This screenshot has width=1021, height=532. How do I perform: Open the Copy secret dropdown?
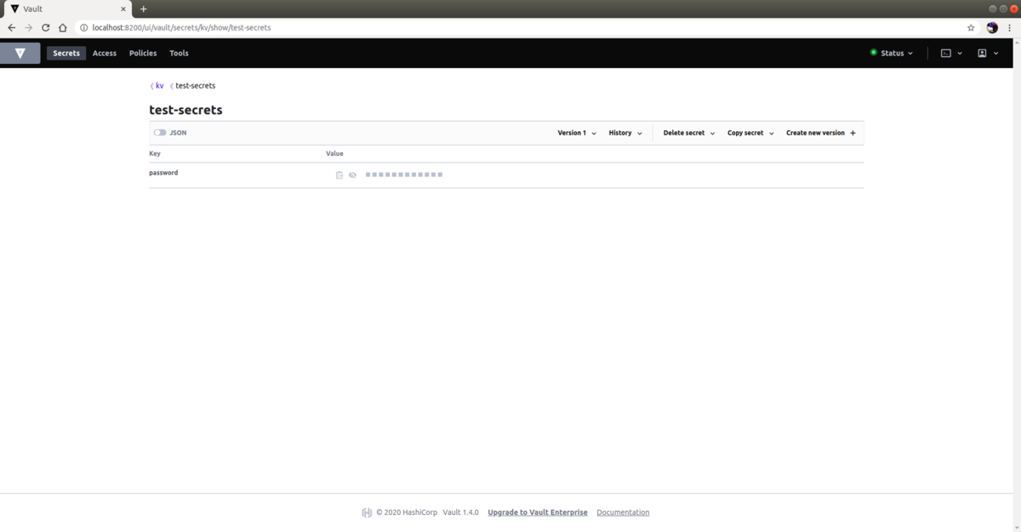click(750, 133)
